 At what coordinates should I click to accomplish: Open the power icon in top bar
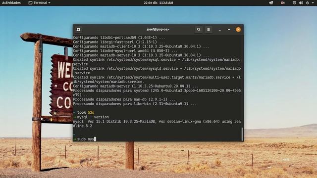tap(308, 3)
